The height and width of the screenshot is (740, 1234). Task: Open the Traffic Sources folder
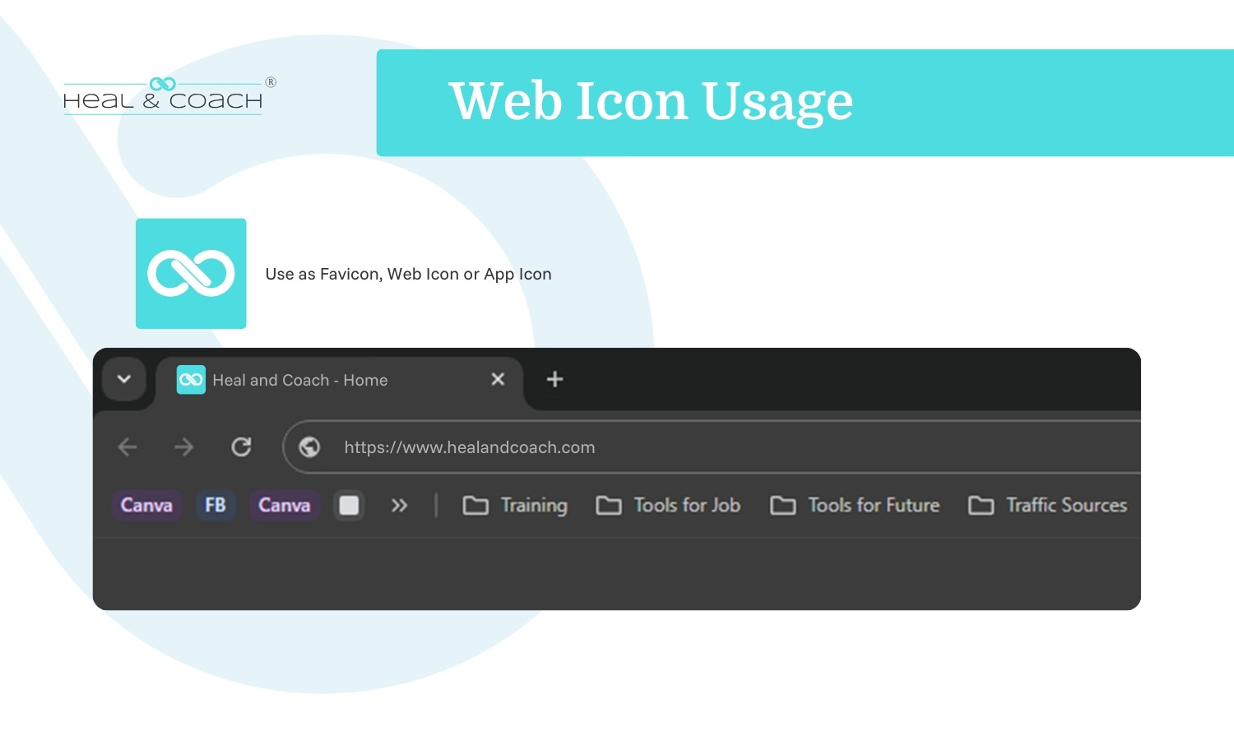[x=1047, y=505]
